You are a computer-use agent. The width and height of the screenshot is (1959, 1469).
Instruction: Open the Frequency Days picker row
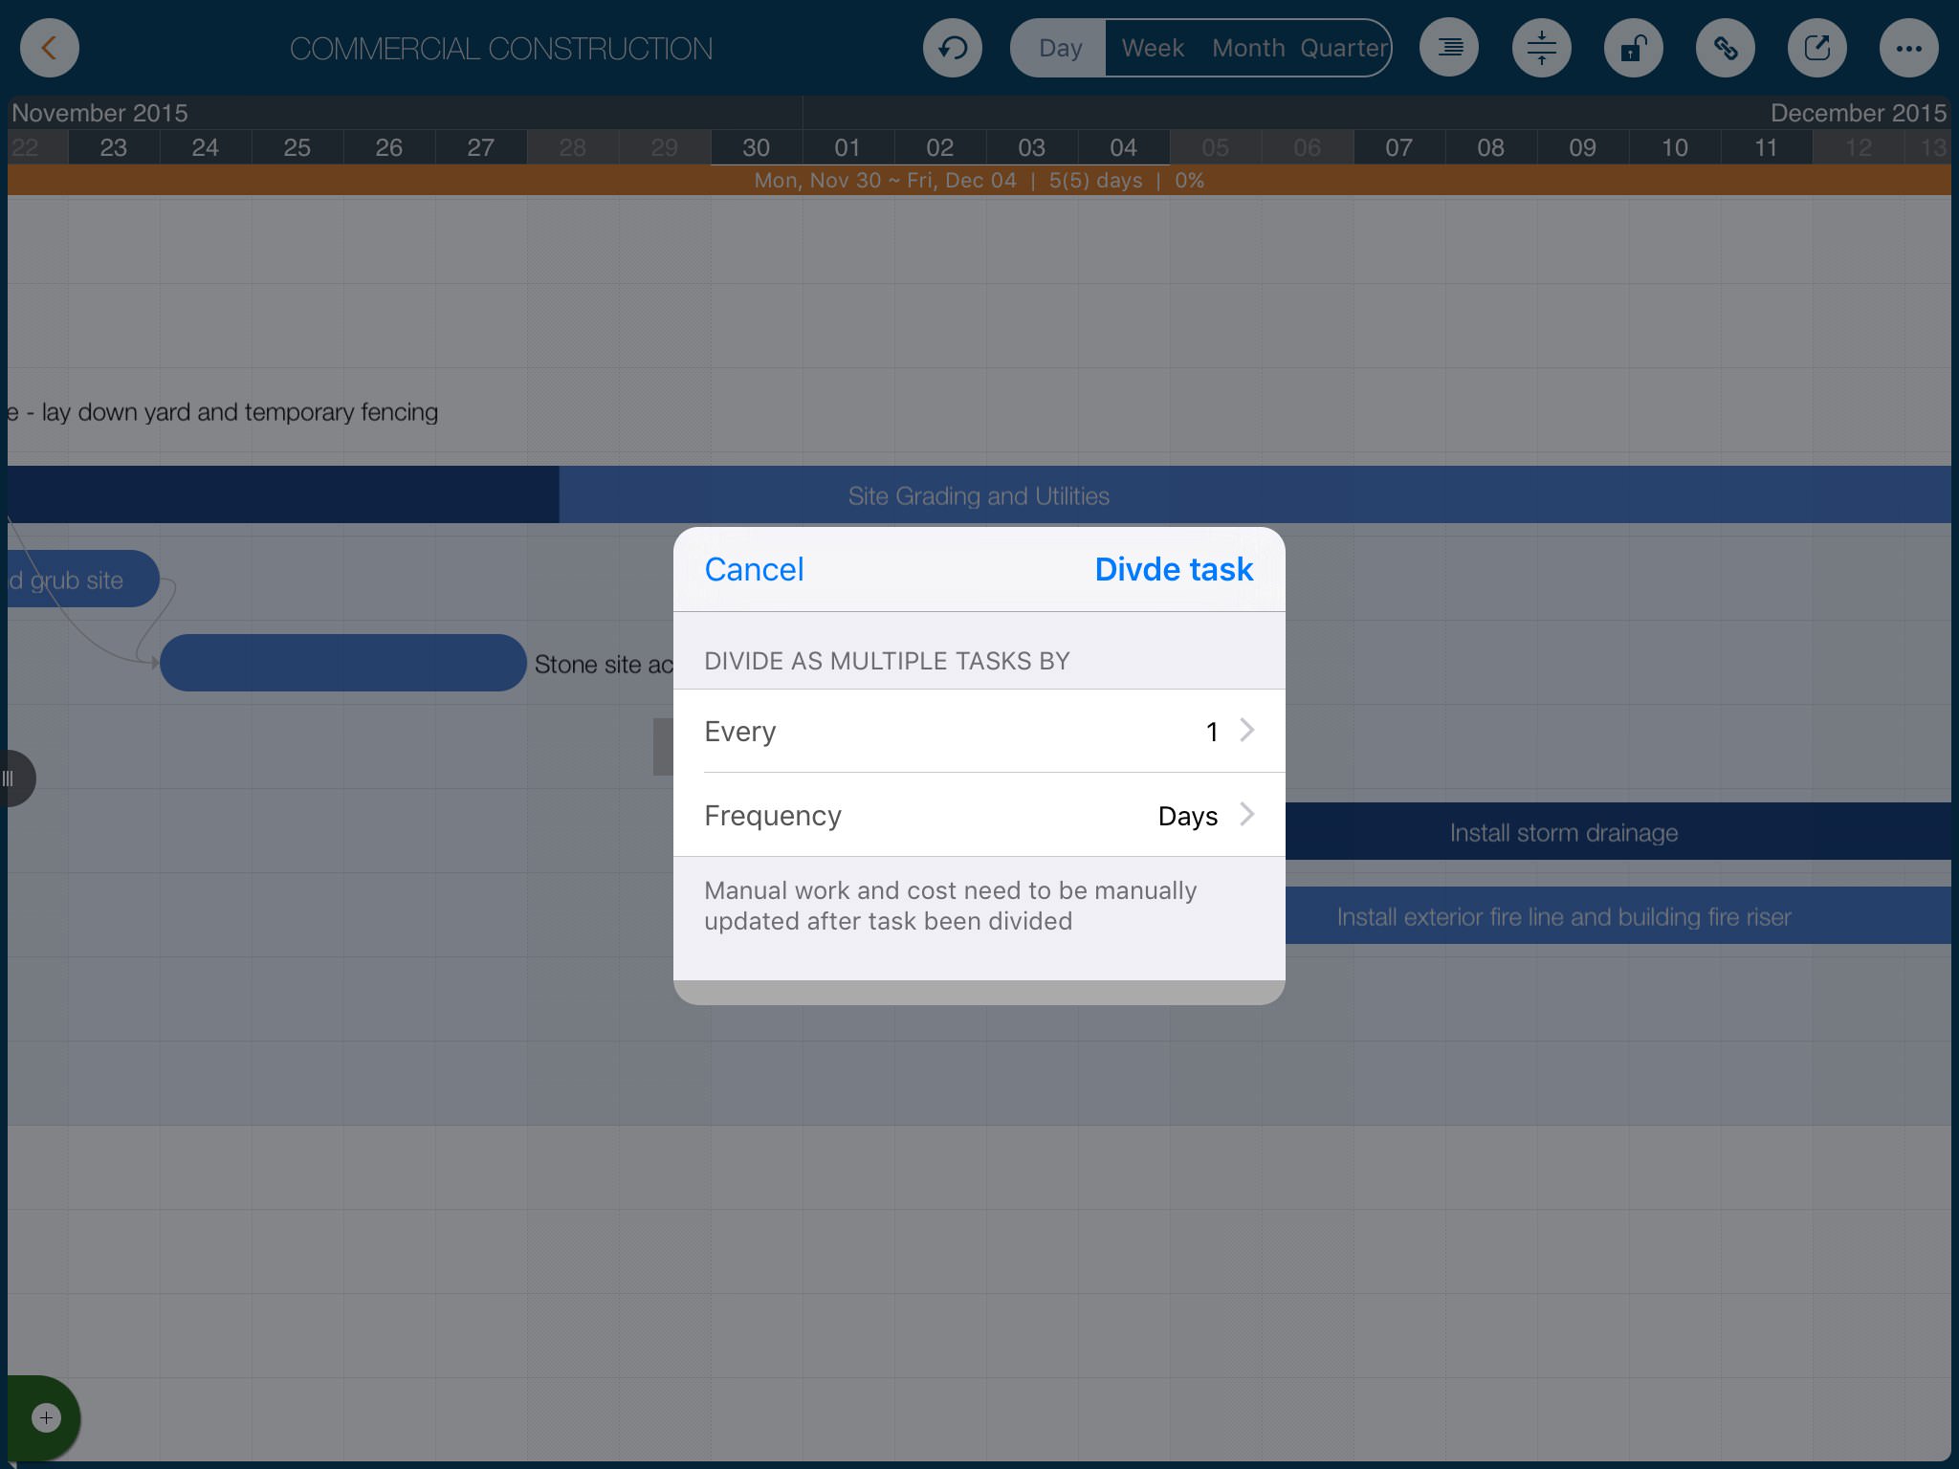tap(978, 816)
